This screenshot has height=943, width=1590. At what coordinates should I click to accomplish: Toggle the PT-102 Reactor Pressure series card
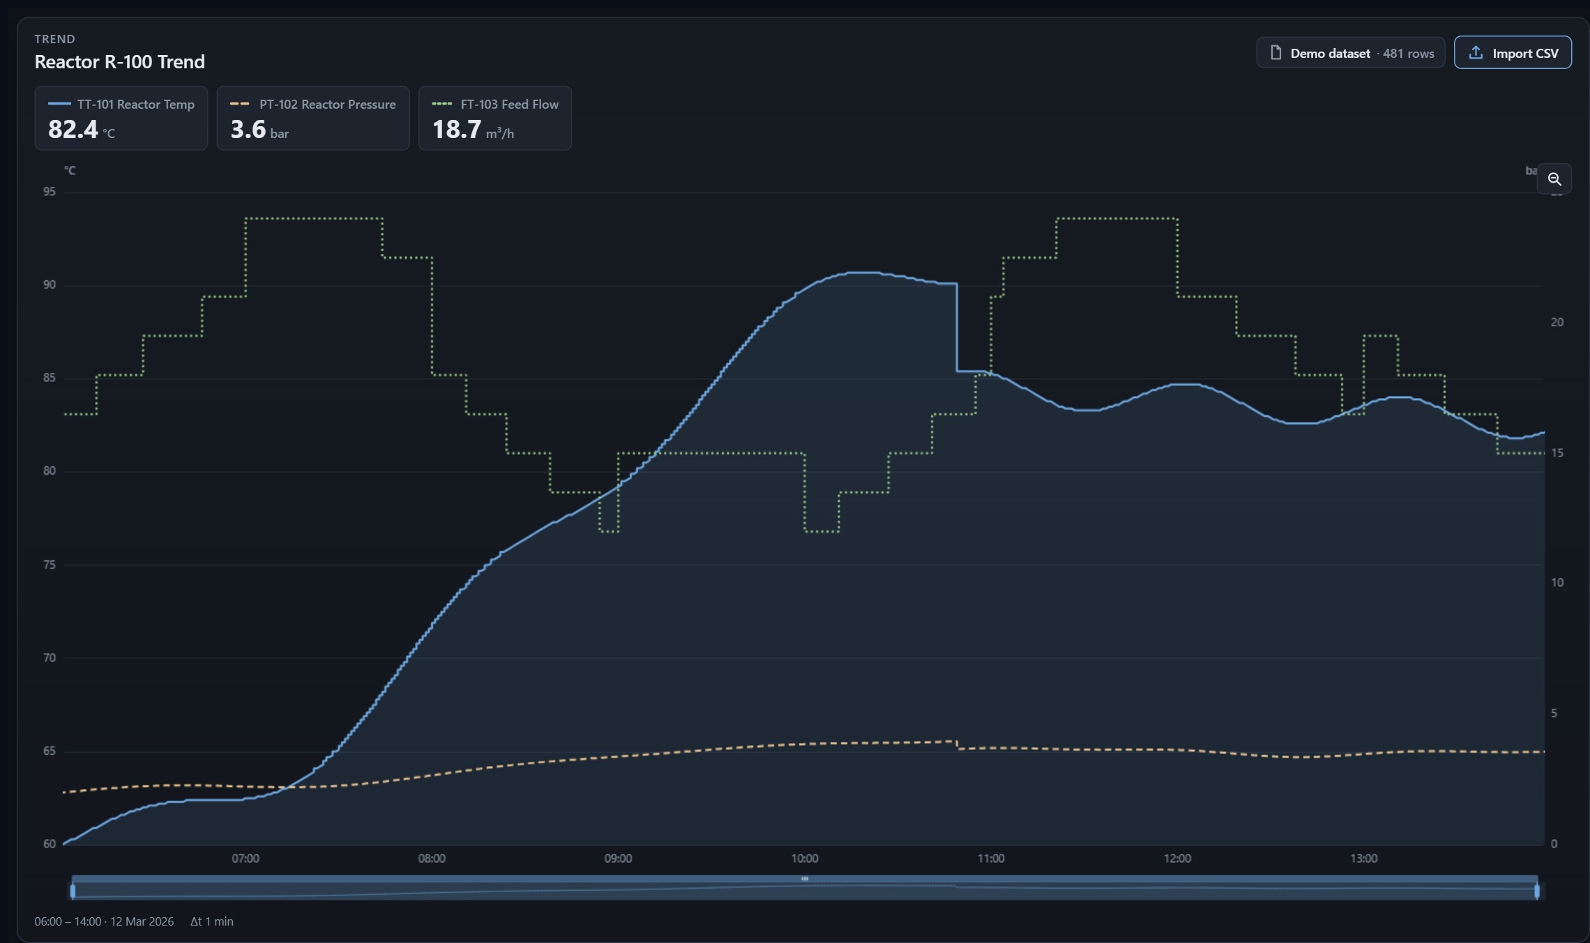pos(313,118)
